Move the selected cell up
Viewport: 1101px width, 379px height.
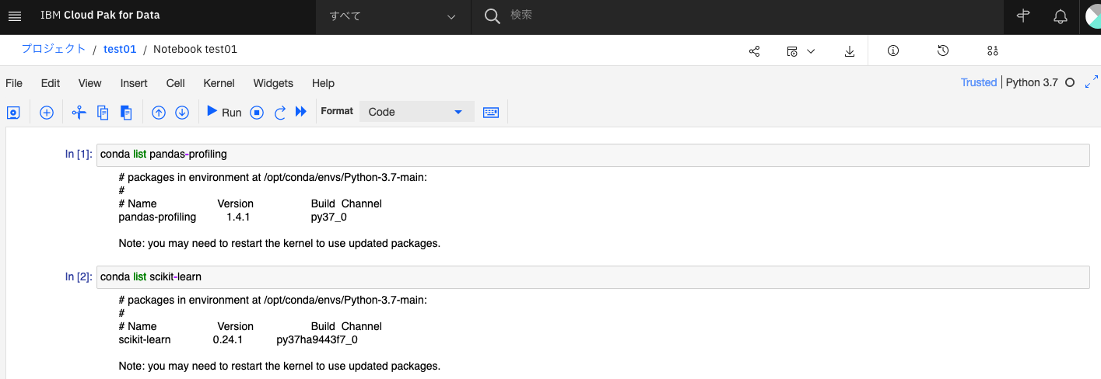tap(159, 113)
